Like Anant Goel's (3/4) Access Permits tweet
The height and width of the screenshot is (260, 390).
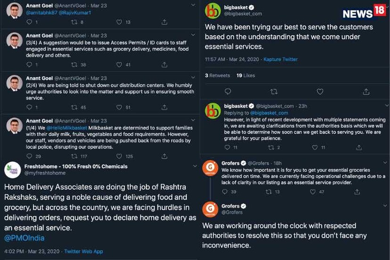pos(119,65)
